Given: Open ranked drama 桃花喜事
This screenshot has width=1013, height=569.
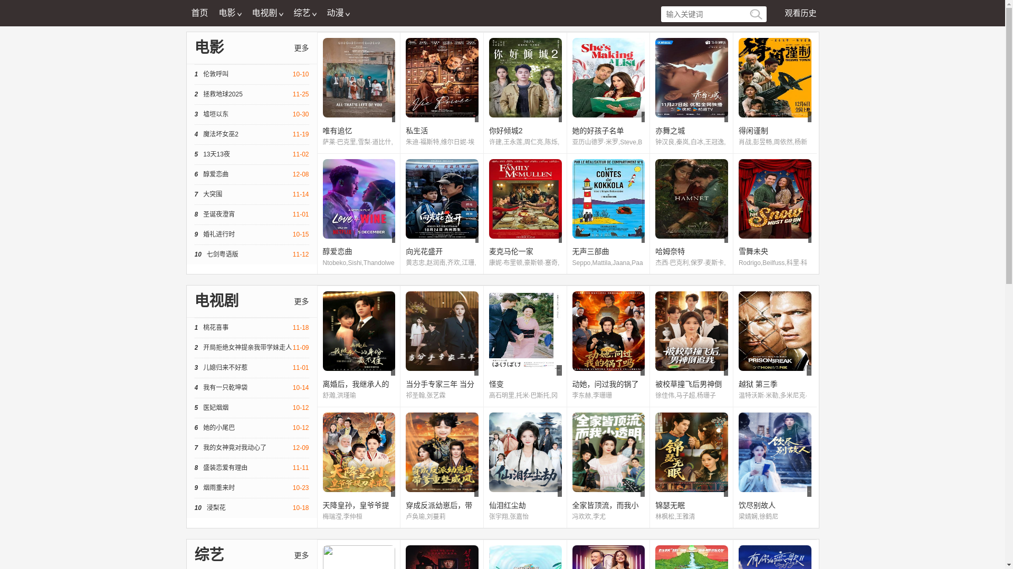Looking at the screenshot, I should [216, 328].
